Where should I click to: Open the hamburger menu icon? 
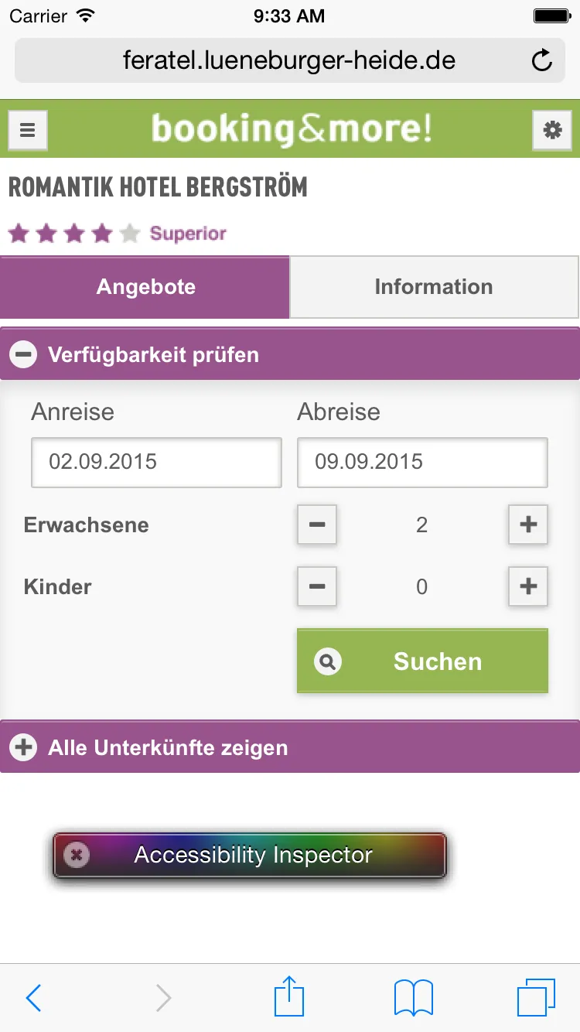[28, 130]
